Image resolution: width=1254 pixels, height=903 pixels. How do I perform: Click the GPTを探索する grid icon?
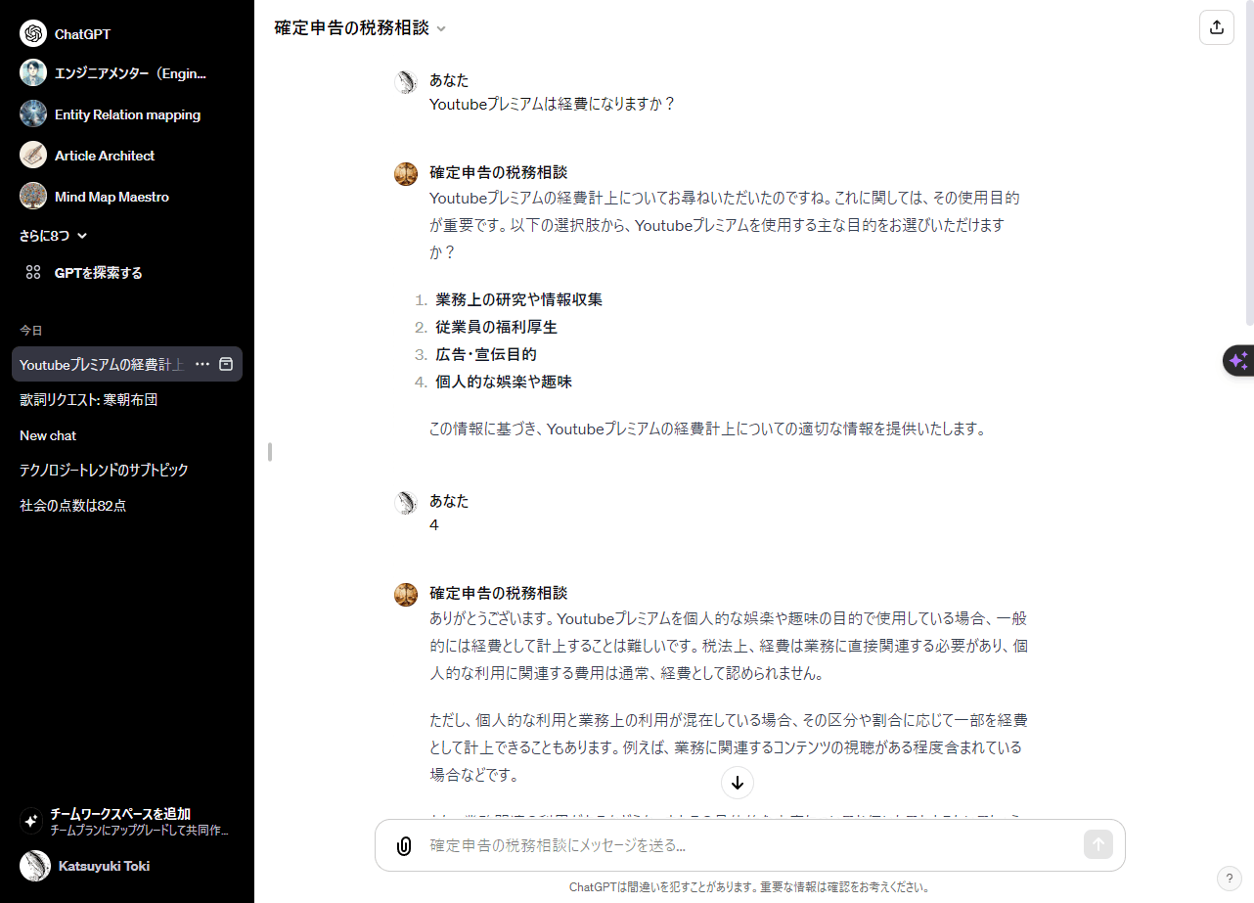coord(33,273)
